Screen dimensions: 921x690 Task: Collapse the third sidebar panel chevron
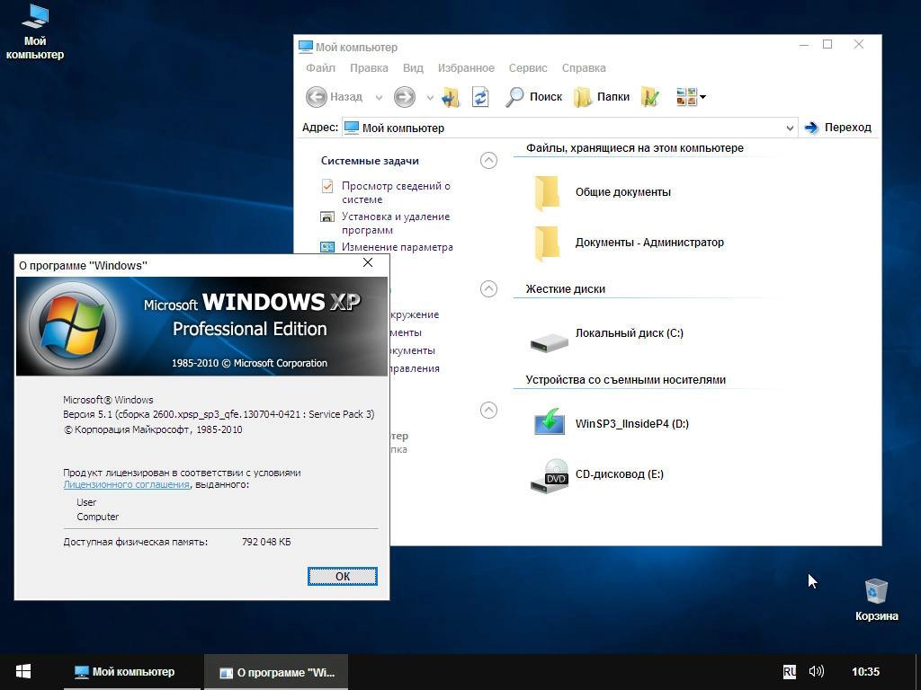[x=488, y=410]
